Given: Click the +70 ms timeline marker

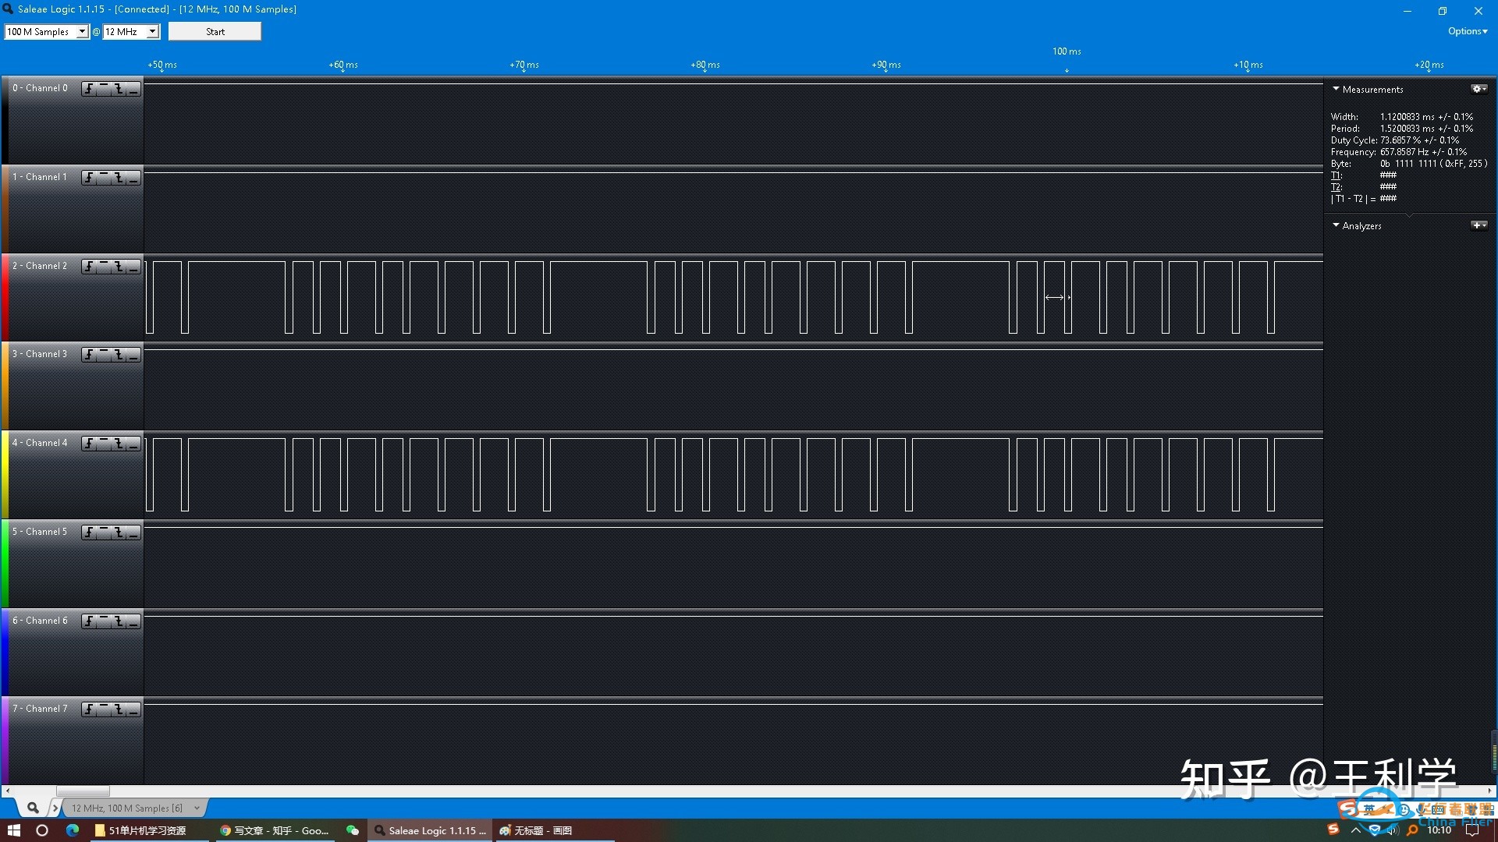Looking at the screenshot, I should (524, 65).
